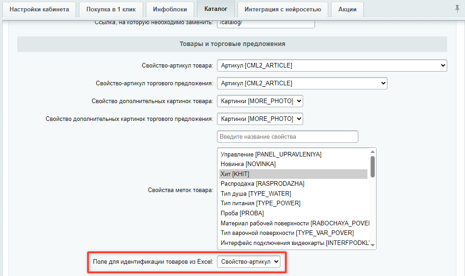Viewport: 465px width, 276px height.
Task: Select Тип душа [TYPE_WATER] option
Action: point(293,193)
